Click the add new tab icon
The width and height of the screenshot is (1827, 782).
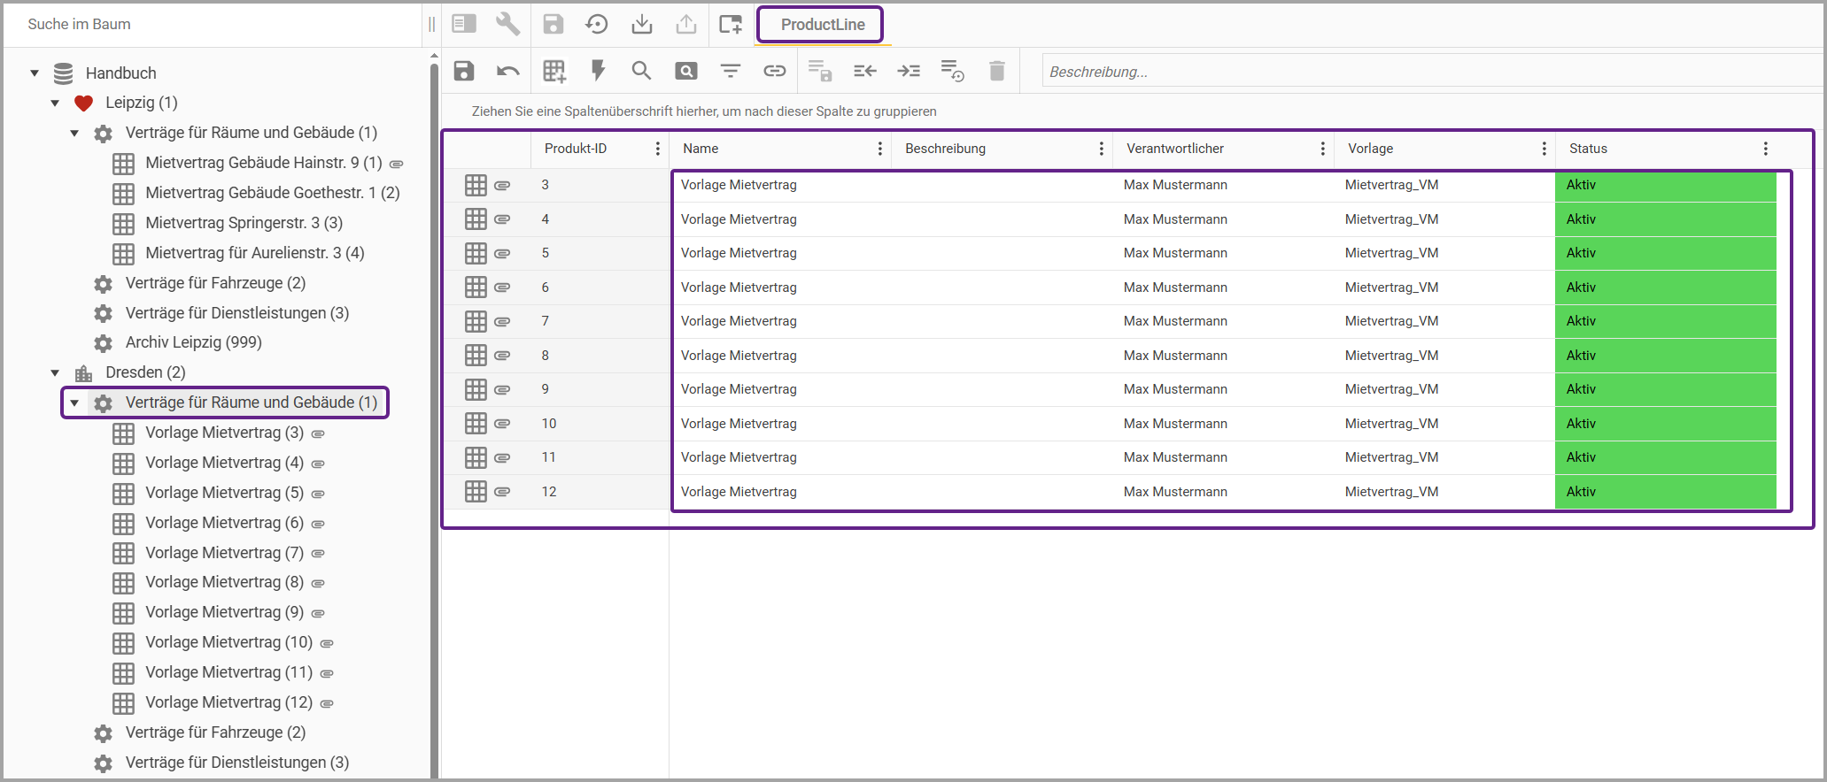pos(730,24)
